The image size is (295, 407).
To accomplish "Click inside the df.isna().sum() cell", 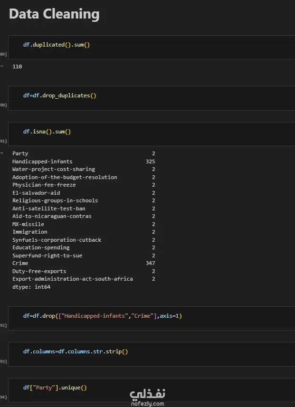I will point(47,132).
